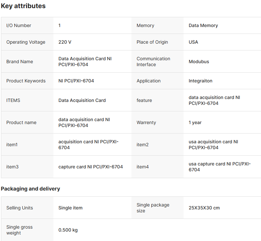
Task: Select the Brand Name label
Action: (x=20, y=62)
